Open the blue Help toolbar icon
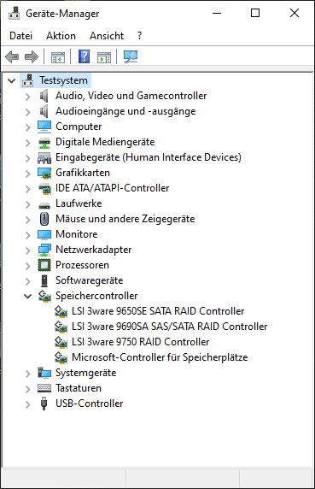315x489 pixels. [x=84, y=56]
